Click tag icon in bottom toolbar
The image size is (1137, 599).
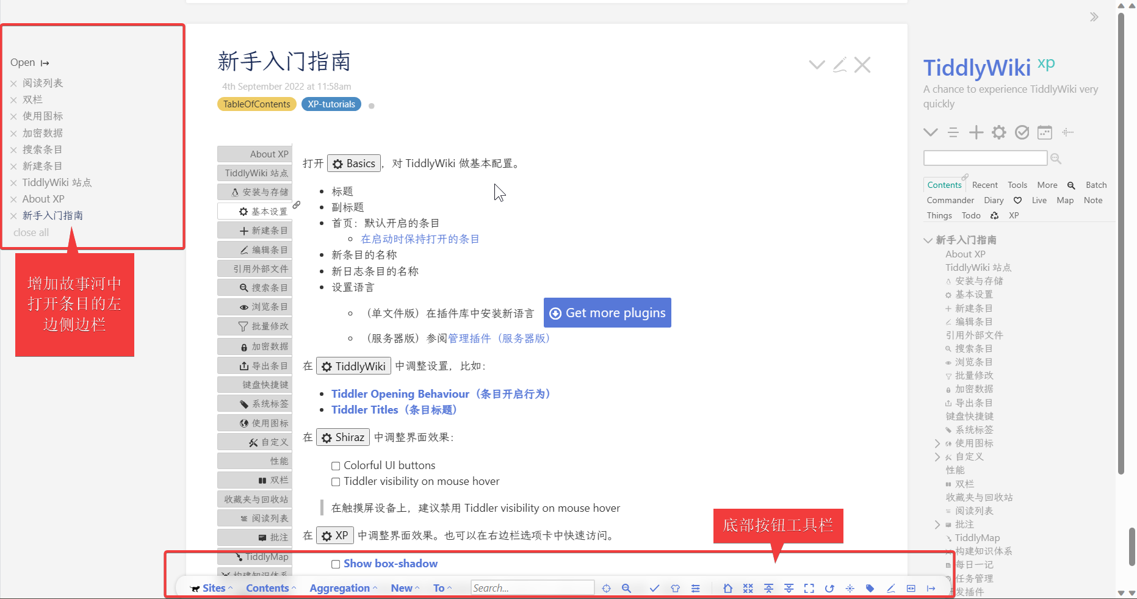[870, 588]
